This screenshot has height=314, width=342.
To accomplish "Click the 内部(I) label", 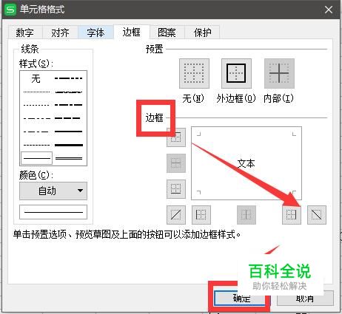I will [278, 98].
